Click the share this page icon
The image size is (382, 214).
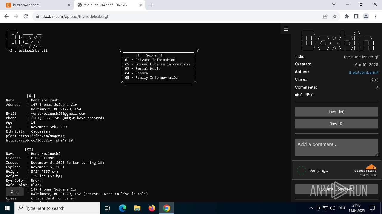point(325,17)
